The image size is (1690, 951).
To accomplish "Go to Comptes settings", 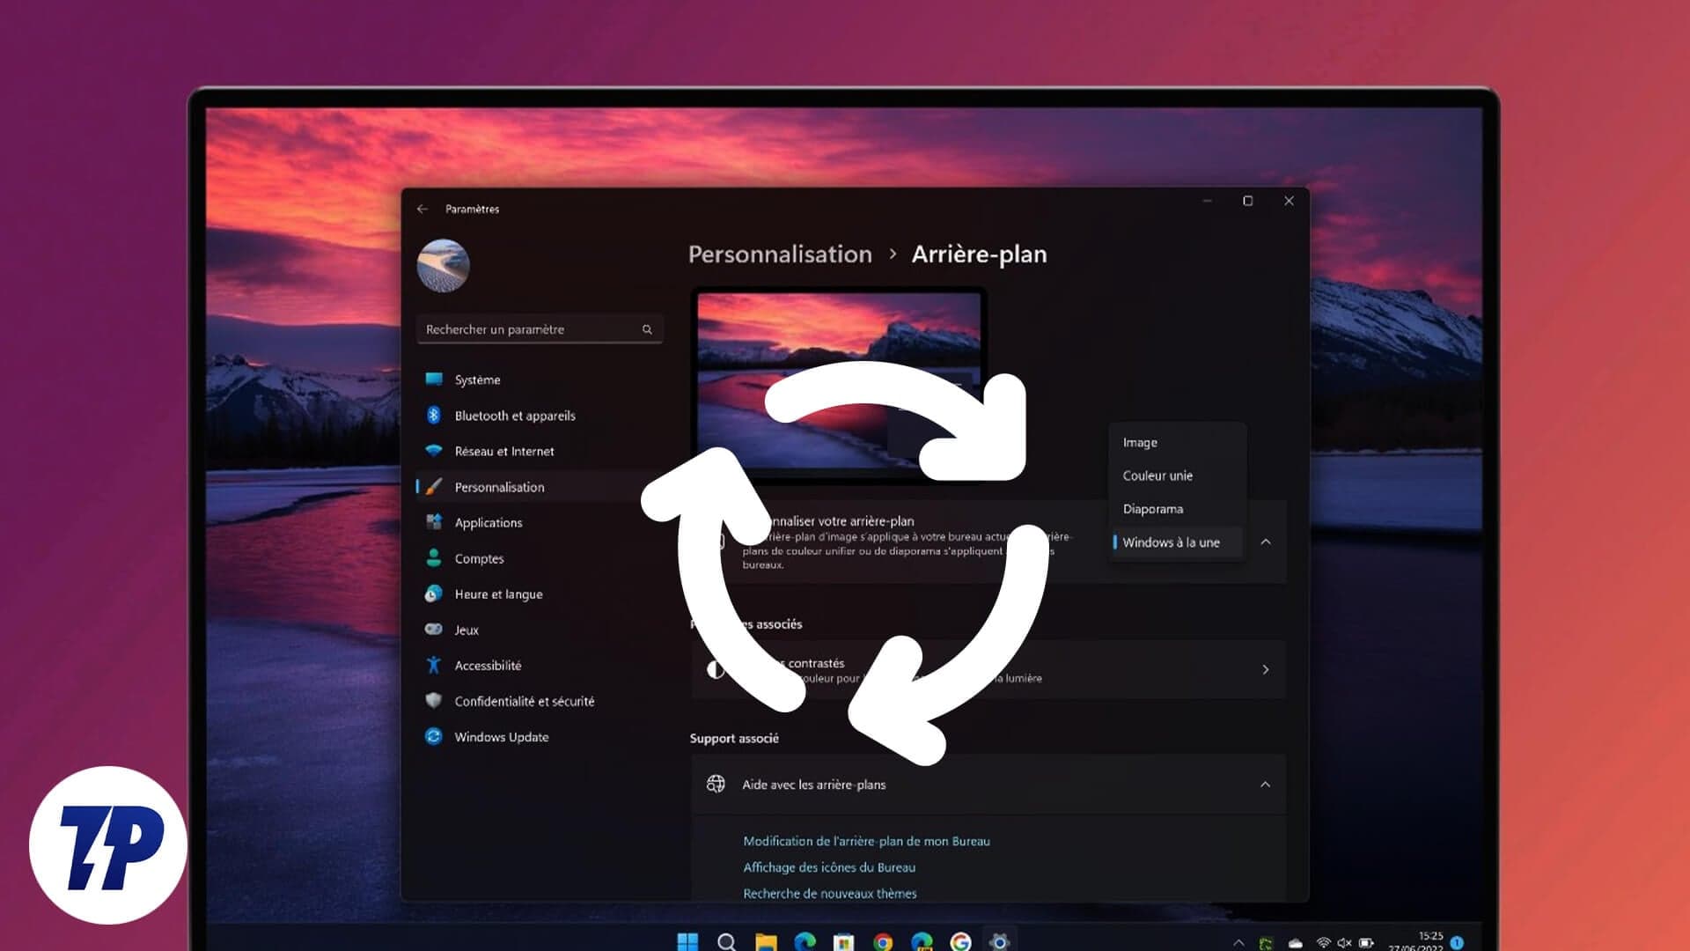I will [x=479, y=558].
